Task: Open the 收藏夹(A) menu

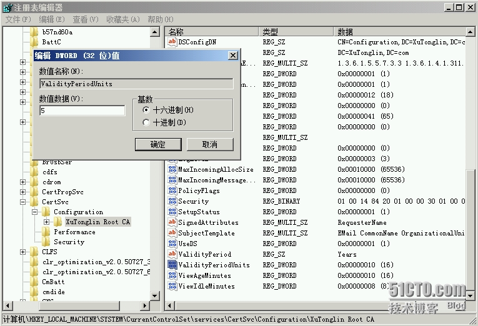Action: click(x=123, y=19)
